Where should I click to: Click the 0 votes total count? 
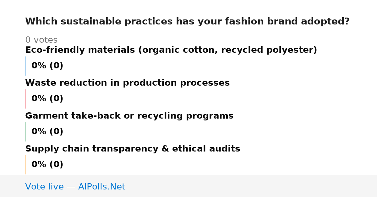(41, 40)
